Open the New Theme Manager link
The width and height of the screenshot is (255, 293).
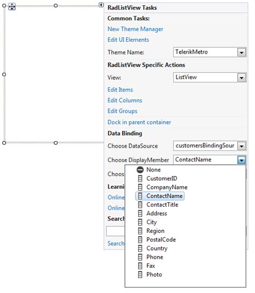pos(135,29)
